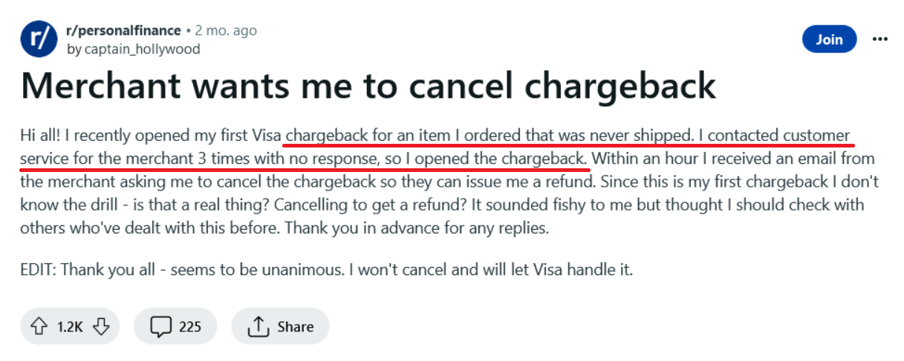Click the comment speech bubble icon
This screenshot has width=904, height=361.
[160, 326]
